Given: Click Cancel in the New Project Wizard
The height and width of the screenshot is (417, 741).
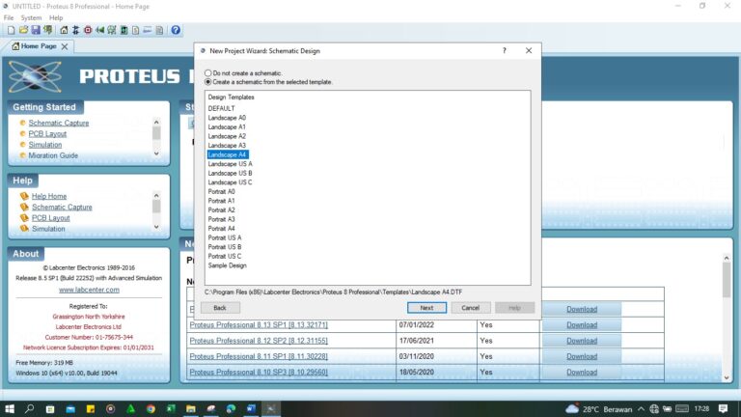Looking at the screenshot, I should tap(470, 308).
